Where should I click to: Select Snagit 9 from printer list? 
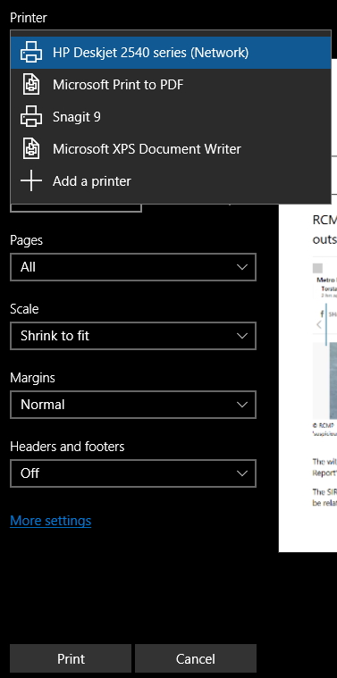(x=171, y=117)
